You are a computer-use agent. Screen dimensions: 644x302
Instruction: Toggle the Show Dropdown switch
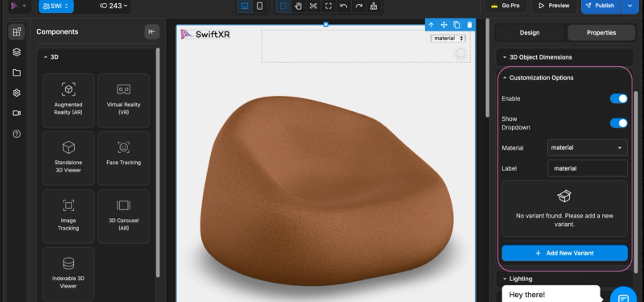click(x=618, y=123)
